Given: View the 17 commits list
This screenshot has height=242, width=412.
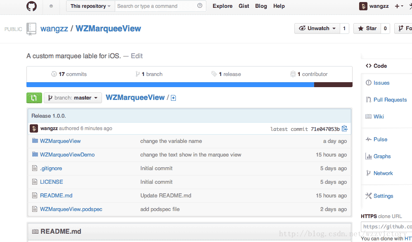Looking at the screenshot, I should pos(69,74).
